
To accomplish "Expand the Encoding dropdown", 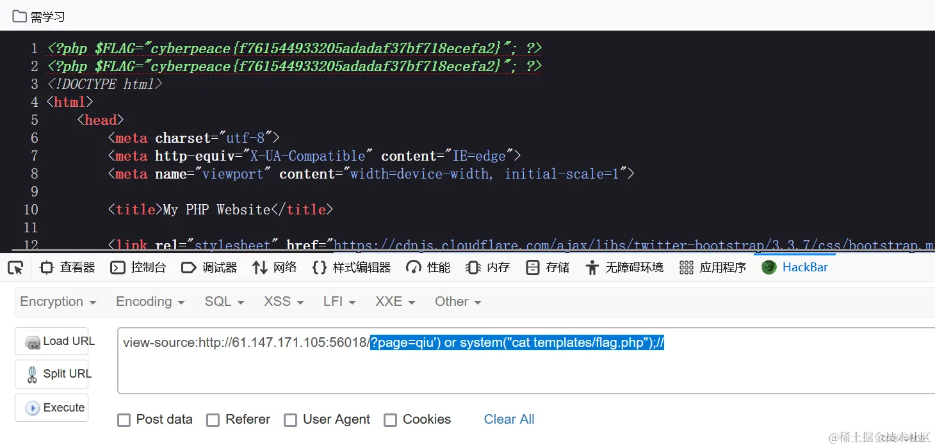I will click(x=150, y=301).
